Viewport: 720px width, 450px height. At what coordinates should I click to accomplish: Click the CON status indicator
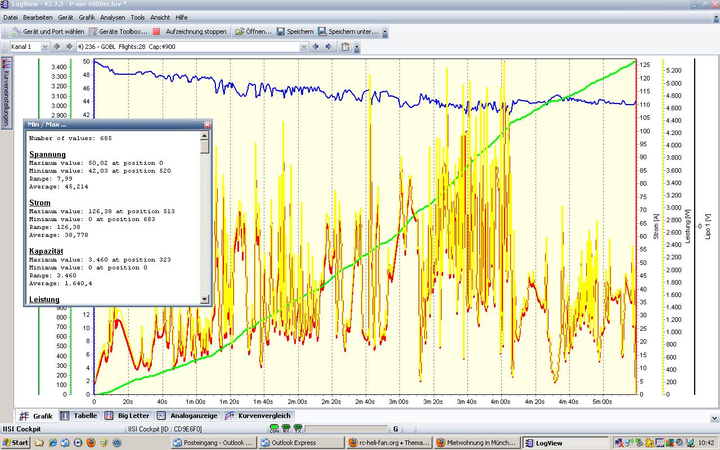click(274, 429)
